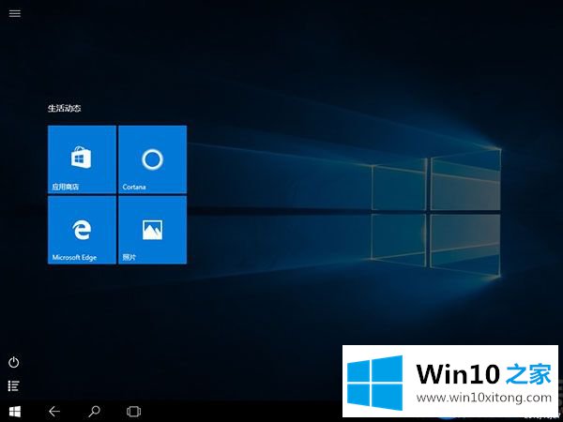Viewport: 563px width, 422px height.
Task: Open the All apps list icon
Action: coord(14,386)
